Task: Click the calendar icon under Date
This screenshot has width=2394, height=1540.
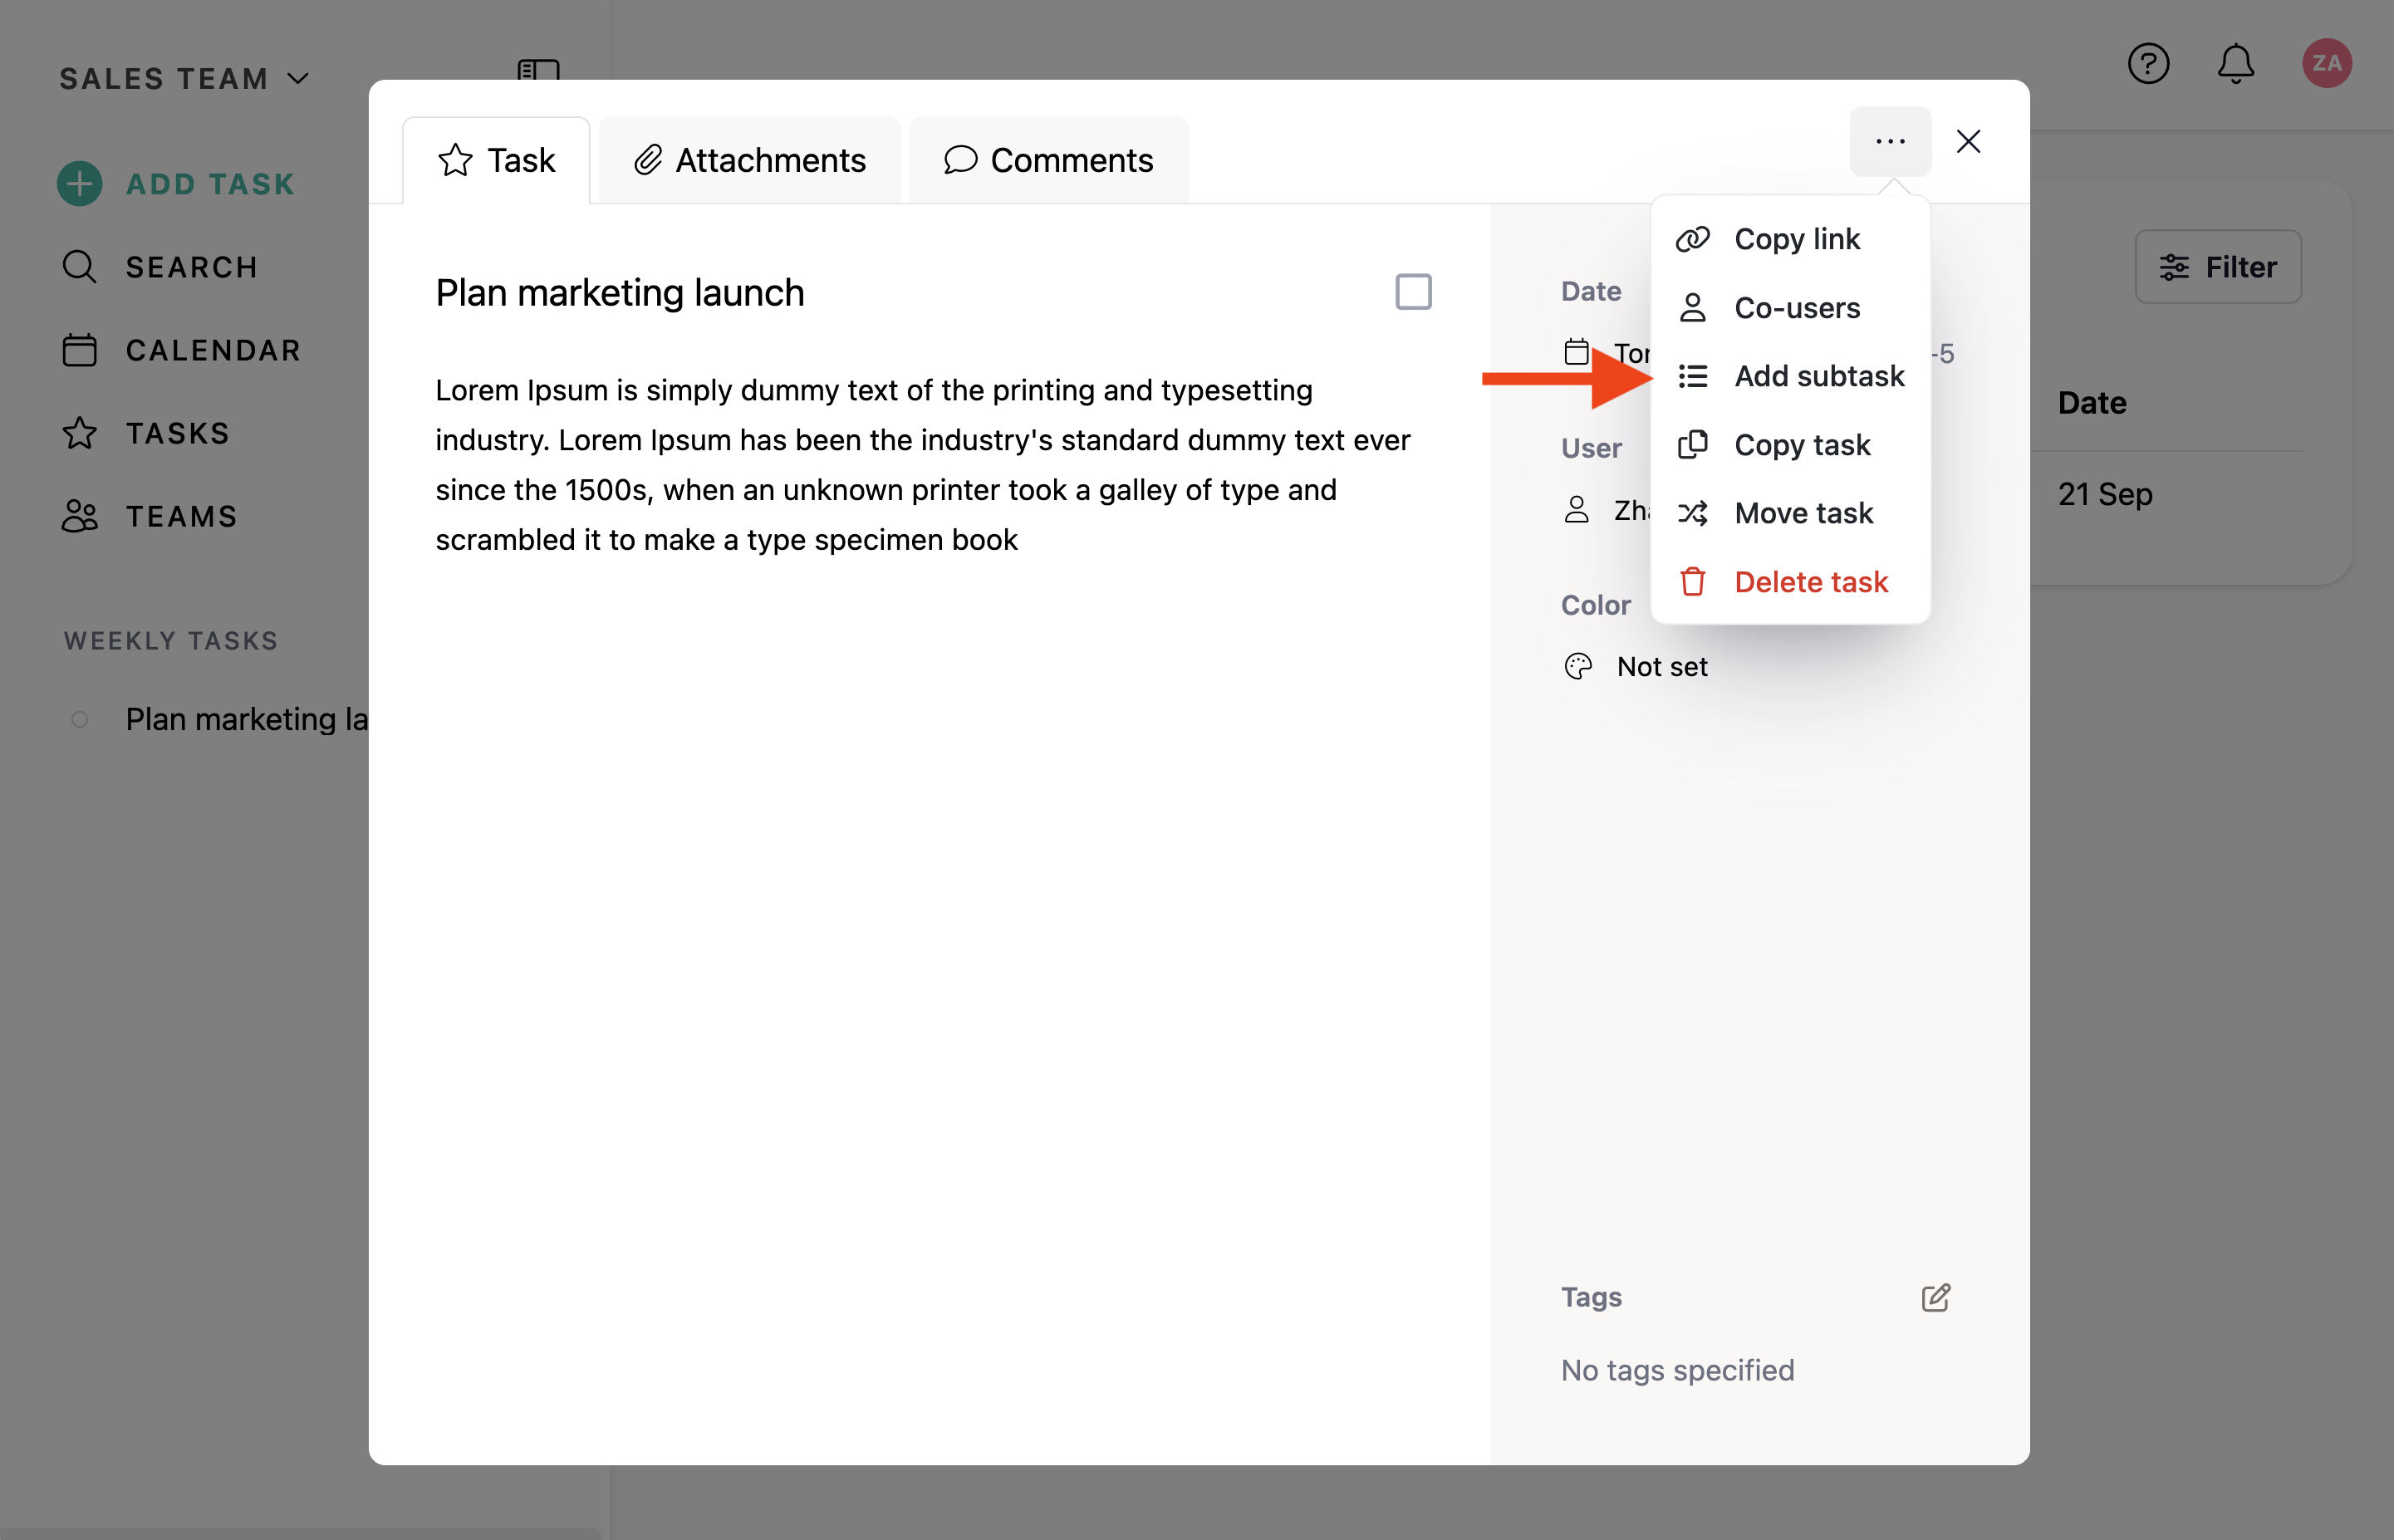Action: click(1576, 352)
